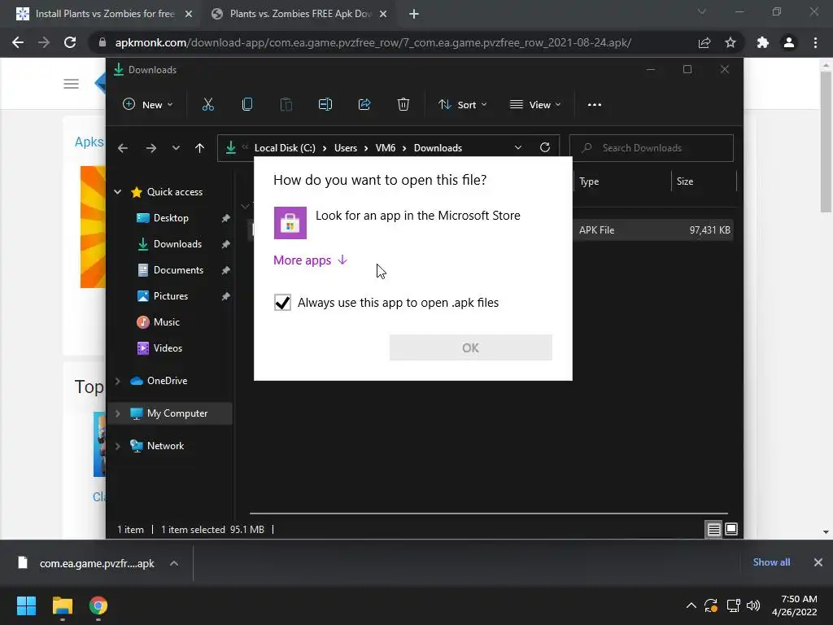
Task: Open the apkmonk hamburger menu
Action: (x=72, y=84)
